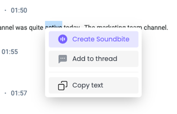This screenshot has width=177, height=114.
Task: Pick the Copy text label in popup
Action: 88,85
